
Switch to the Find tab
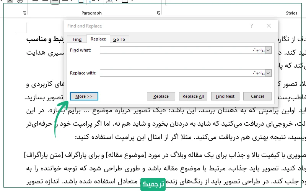(x=77, y=39)
